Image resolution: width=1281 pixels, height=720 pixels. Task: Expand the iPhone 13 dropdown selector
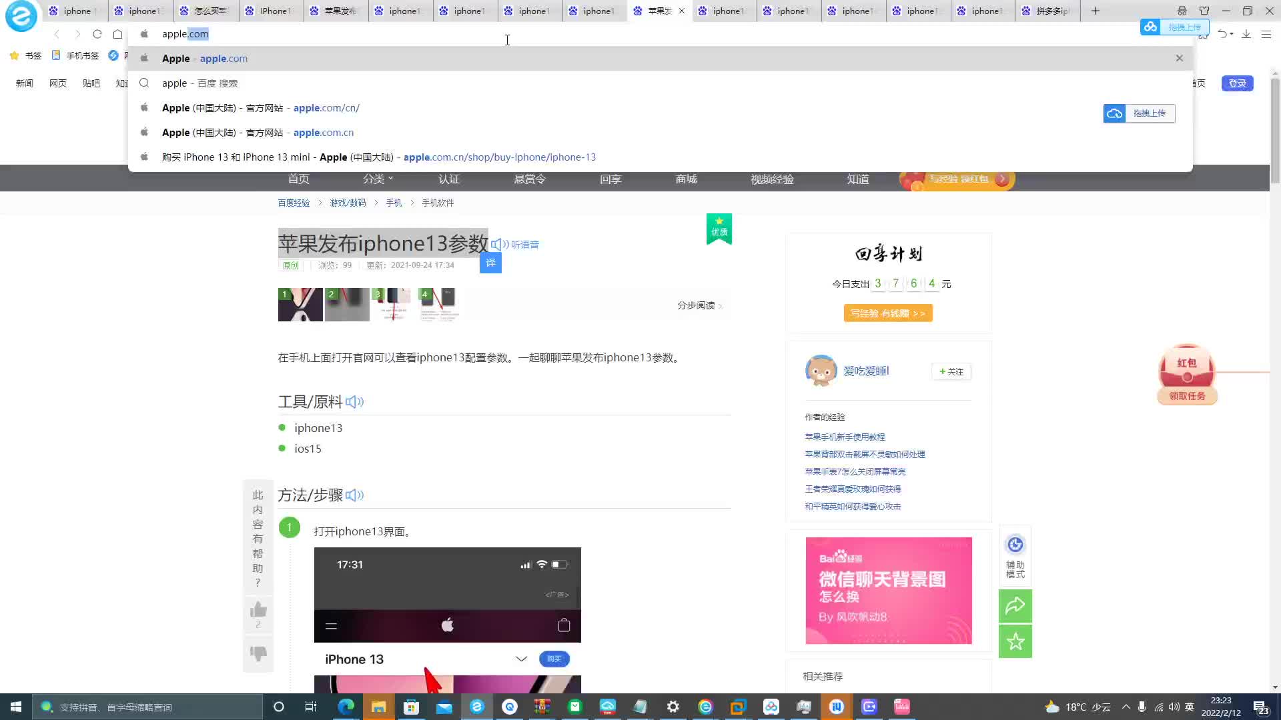(521, 659)
